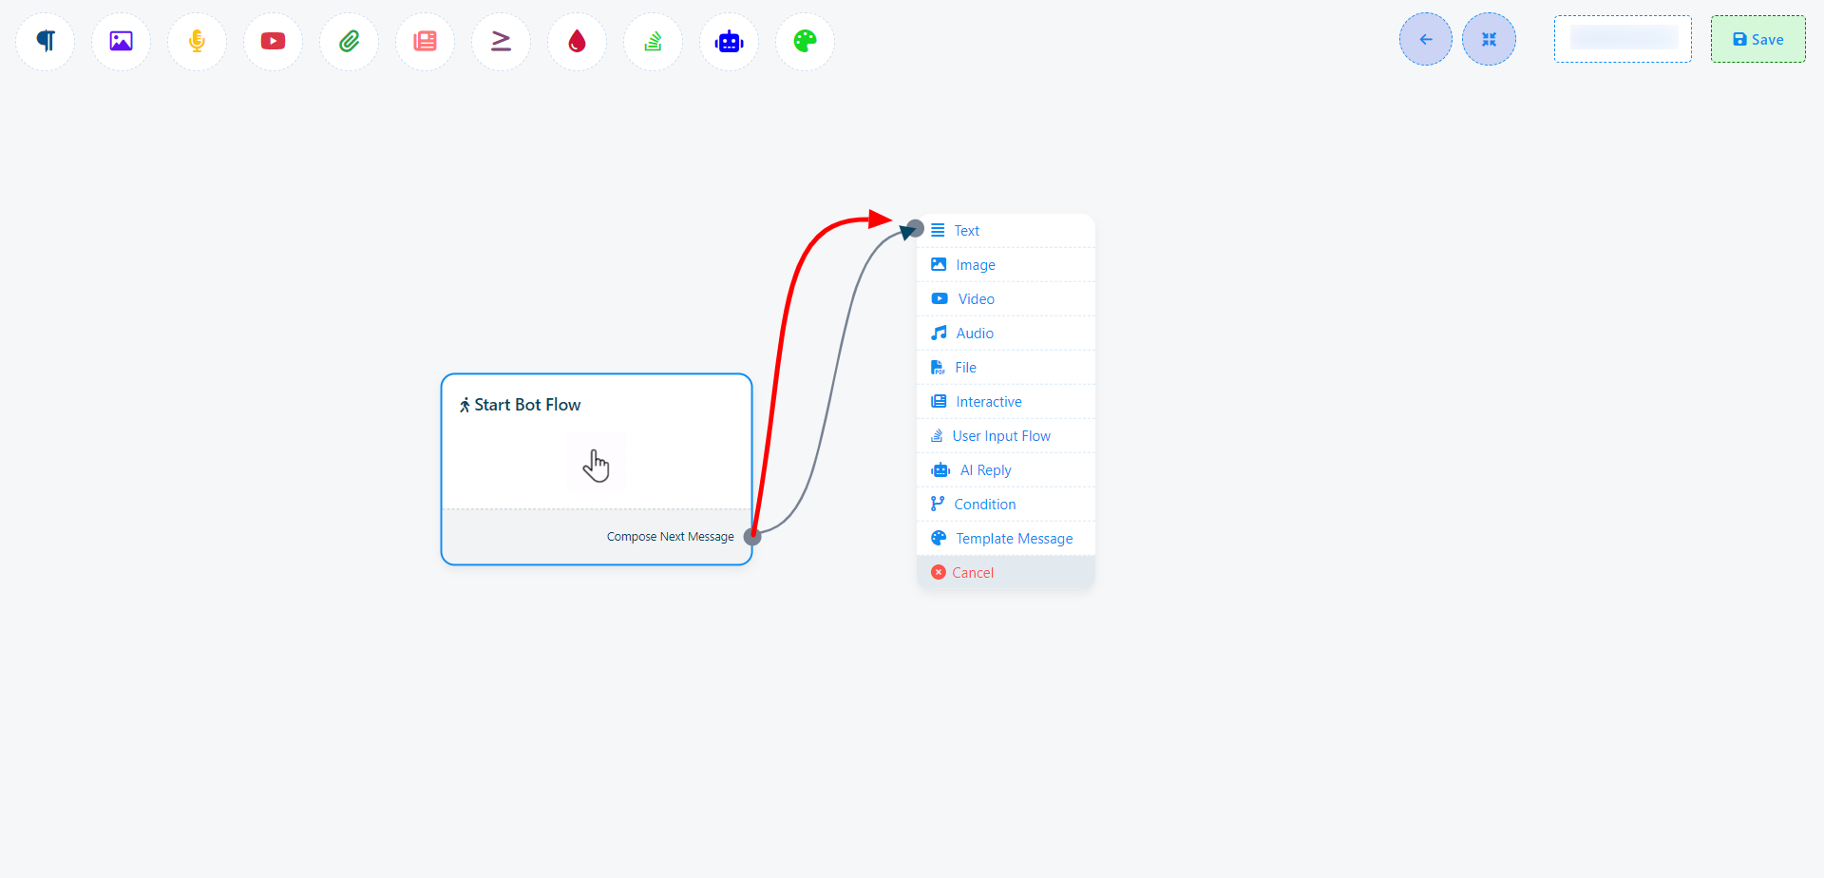Image resolution: width=1824 pixels, height=878 pixels.
Task: Select the Text paragraph icon in toolbar
Action: click(x=46, y=41)
